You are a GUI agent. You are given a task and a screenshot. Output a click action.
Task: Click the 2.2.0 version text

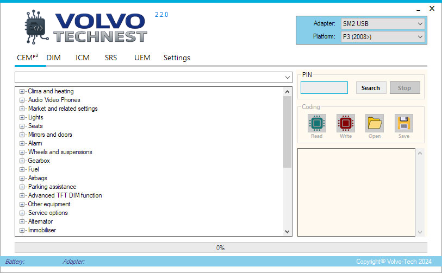[161, 15]
